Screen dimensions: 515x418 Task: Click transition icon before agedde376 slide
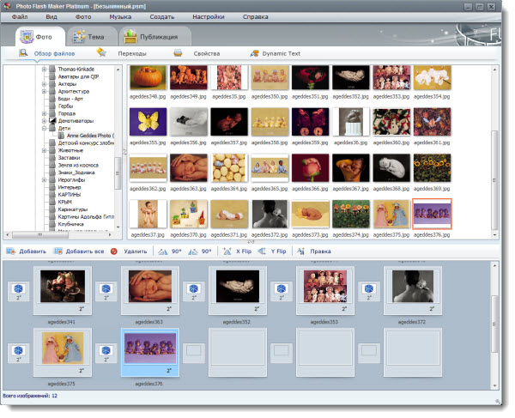(x=107, y=350)
